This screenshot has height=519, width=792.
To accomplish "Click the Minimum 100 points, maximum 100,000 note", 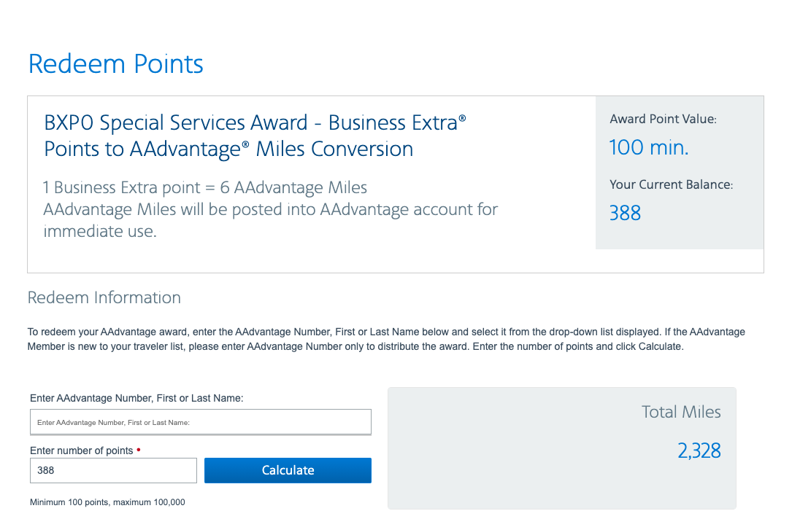I will click(107, 502).
